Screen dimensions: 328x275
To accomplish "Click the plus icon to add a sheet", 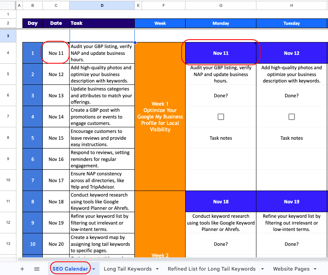I will pos(22,269).
